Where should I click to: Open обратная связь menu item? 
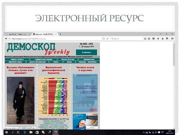[15, 62]
